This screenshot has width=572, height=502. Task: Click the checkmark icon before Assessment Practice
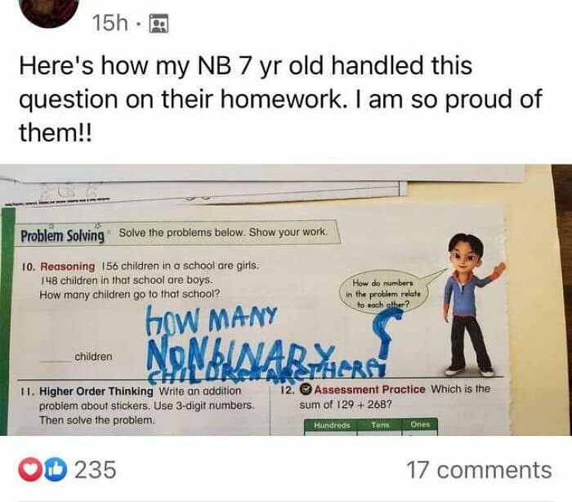(306, 389)
